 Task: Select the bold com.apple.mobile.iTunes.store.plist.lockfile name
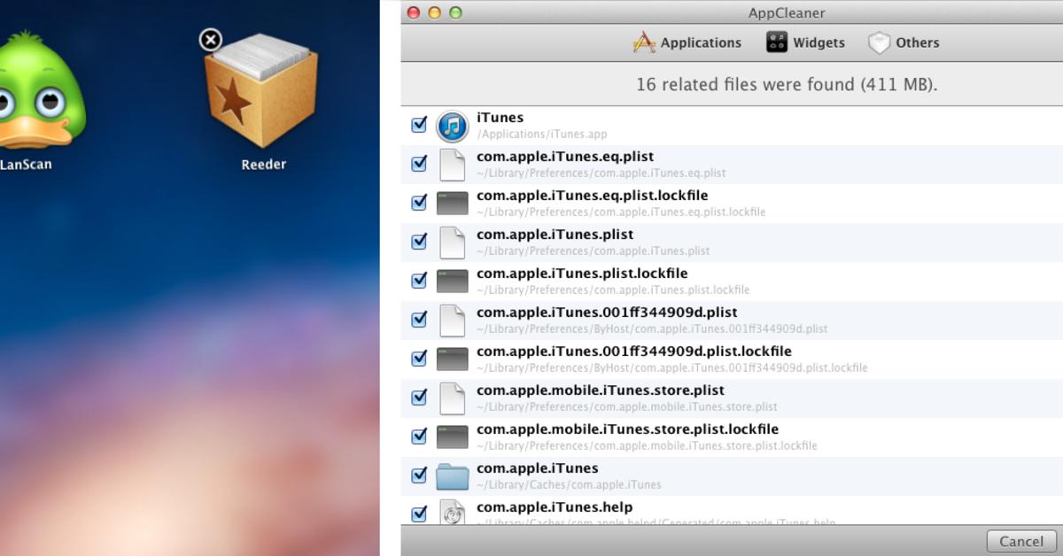click(x=627, y=429)
